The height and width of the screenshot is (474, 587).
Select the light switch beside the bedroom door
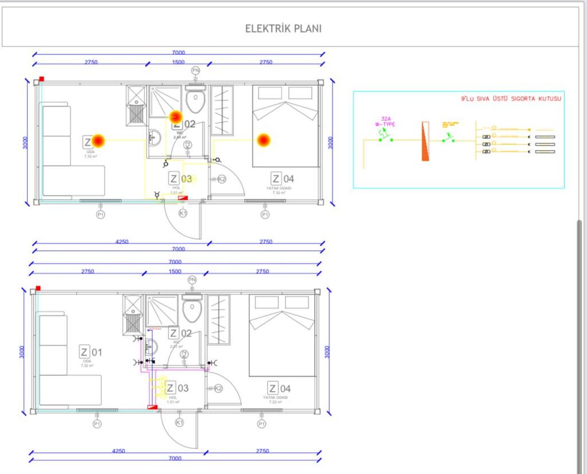pos(217,160)
